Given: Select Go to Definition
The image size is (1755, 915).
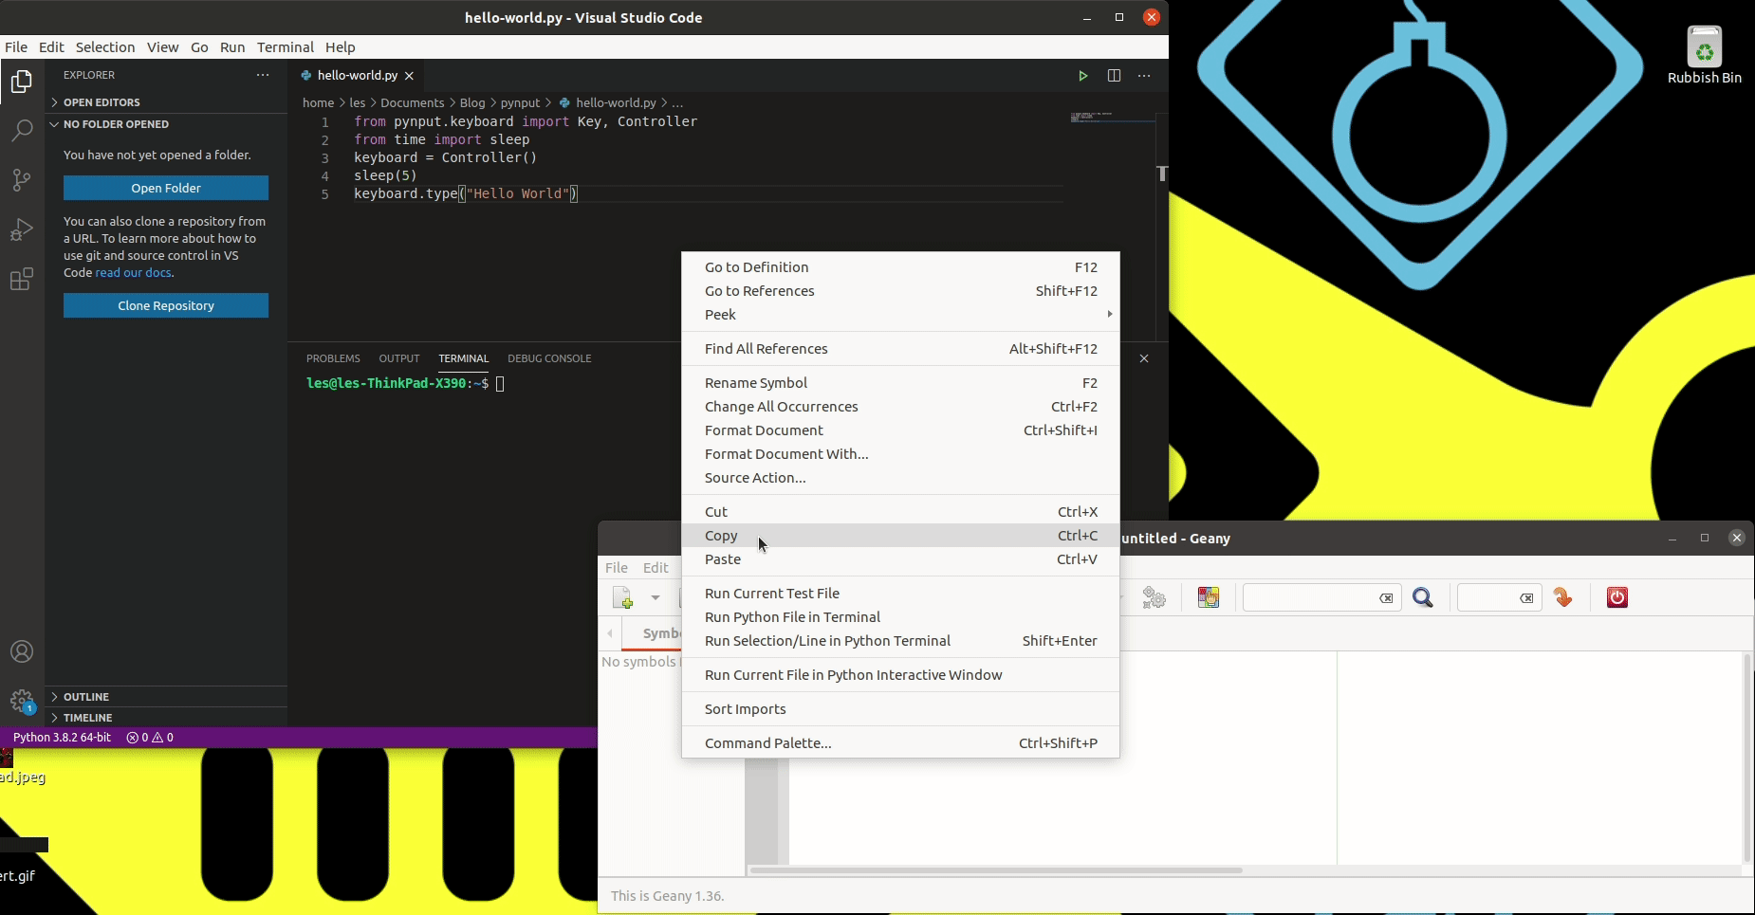Looking at the screenshot, I should point(900,267).
